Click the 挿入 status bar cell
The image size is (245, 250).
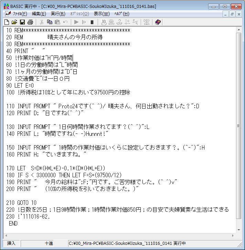tap(11, 243)
